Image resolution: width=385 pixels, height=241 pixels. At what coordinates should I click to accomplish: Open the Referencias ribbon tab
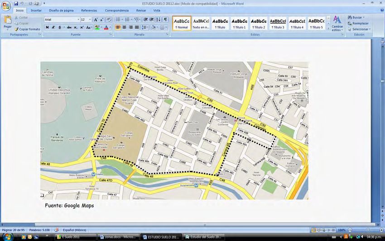tap(89, 10)
